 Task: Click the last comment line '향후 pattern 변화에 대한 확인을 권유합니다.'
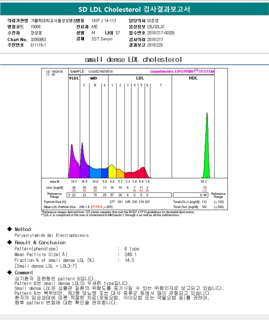click(66, 303)
